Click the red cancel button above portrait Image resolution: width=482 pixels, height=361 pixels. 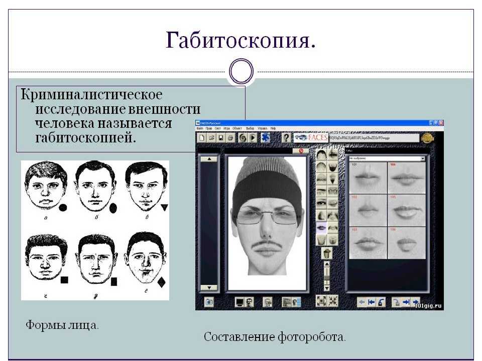click(x=301, y=150)
